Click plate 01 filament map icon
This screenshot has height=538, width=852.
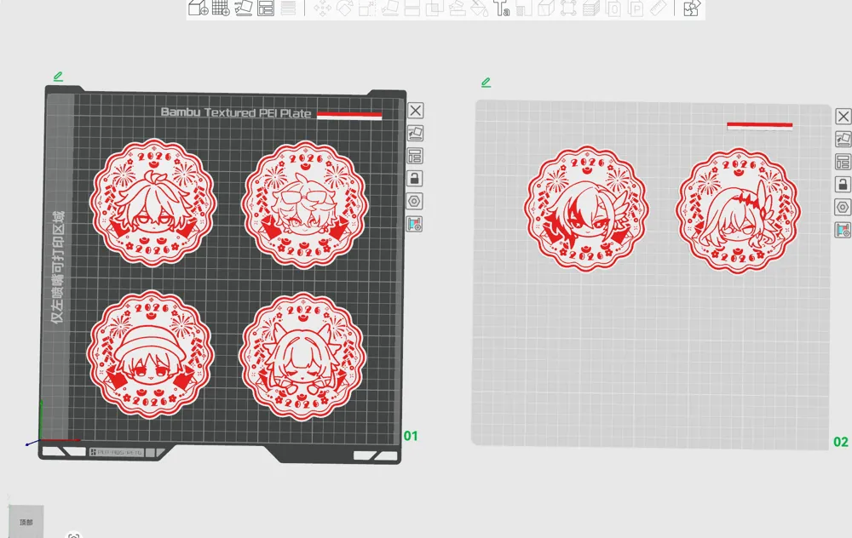pyautogui.click(x=414, y=224)
